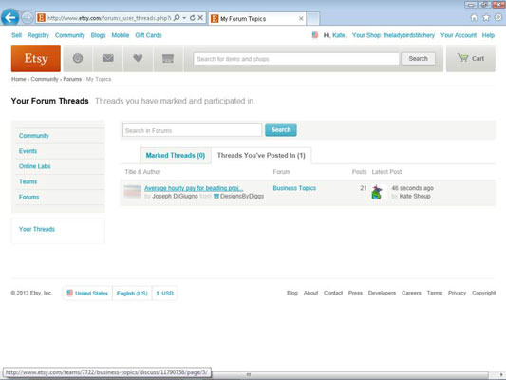Open Teams in the left sidebar
The height and width of the screenshot is (380, 506).
28,181
